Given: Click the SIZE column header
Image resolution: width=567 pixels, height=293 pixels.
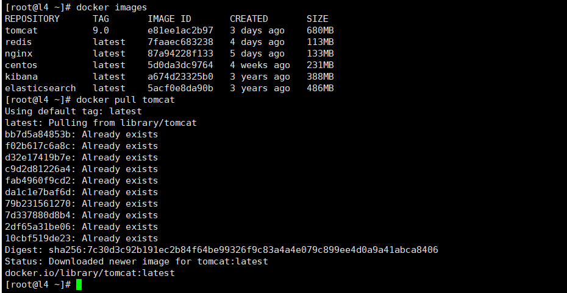Looking at the screenshot, I should point(318,19).
